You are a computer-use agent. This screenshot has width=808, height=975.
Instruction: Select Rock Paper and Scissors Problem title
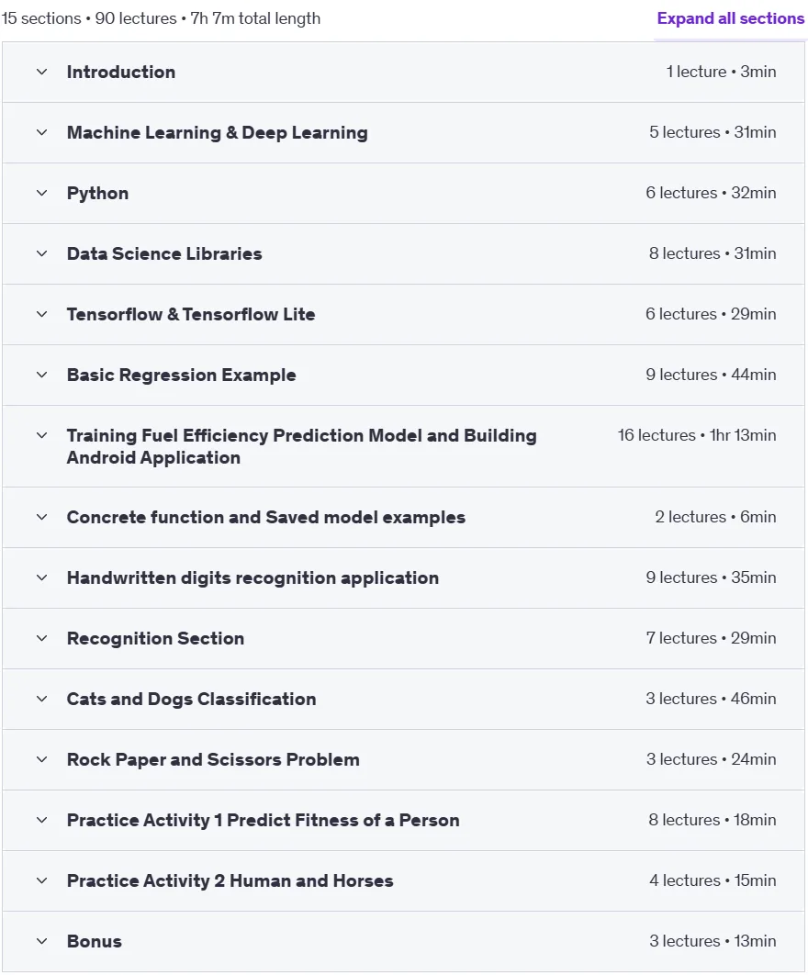click(213, 760)
